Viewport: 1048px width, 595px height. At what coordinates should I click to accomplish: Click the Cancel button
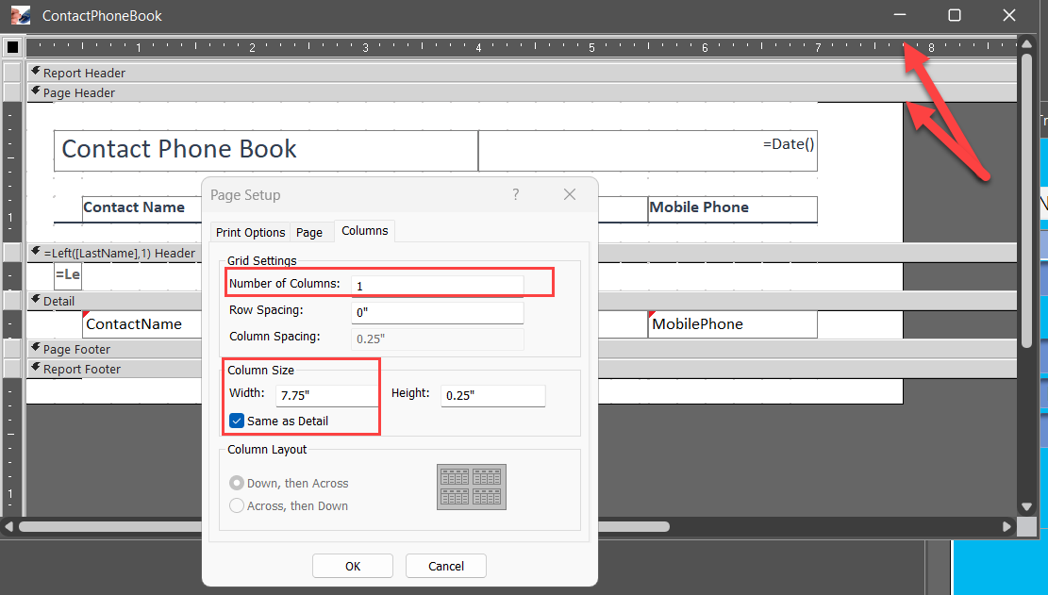pos(446,567)
